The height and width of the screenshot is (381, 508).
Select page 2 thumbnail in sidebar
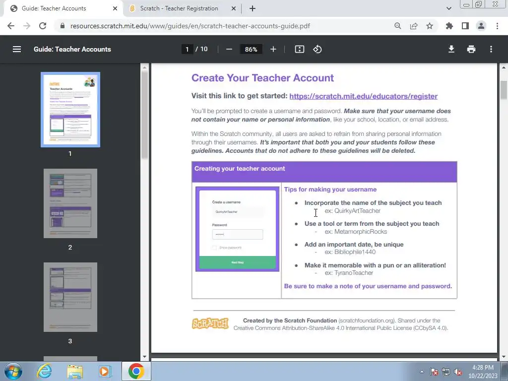pyautogui.click(x=70, y=203)
